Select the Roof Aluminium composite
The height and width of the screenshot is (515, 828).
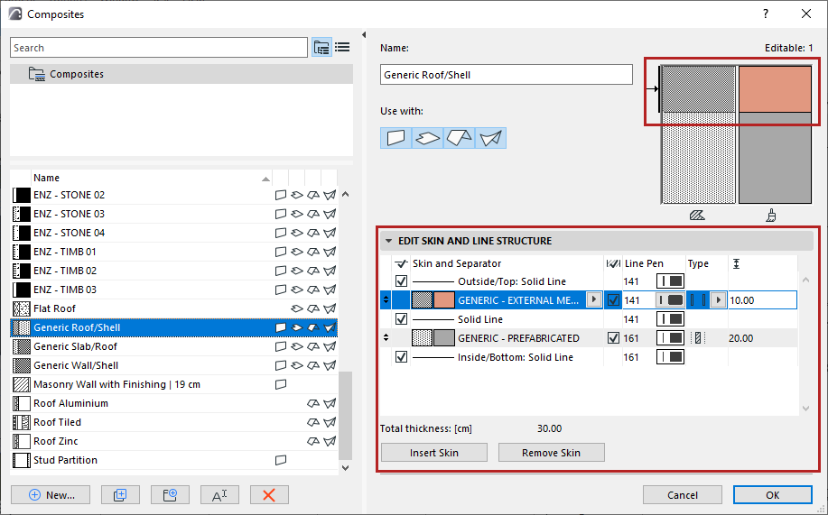click(173, 403)
